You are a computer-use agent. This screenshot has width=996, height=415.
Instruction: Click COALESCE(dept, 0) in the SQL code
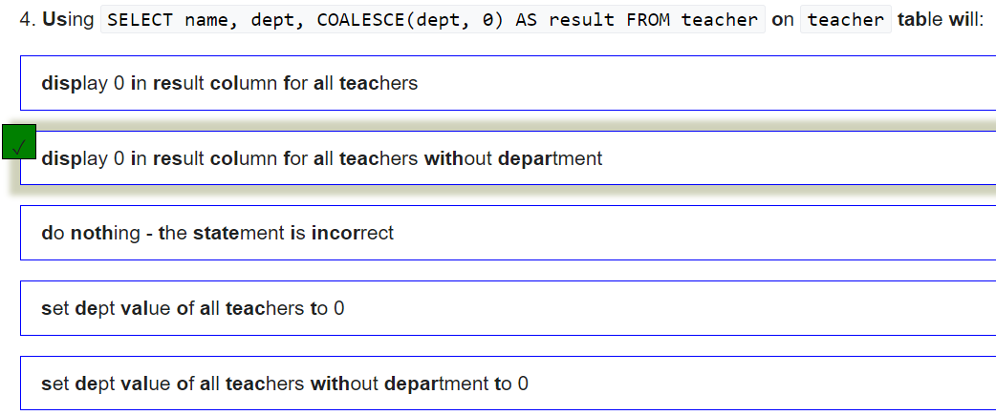click(x=410, y=20)
